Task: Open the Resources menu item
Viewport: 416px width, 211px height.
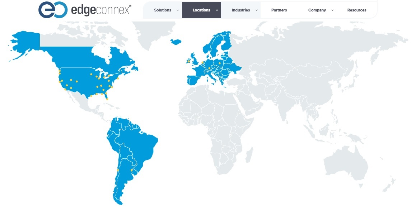Action: [x=356, y=10]
